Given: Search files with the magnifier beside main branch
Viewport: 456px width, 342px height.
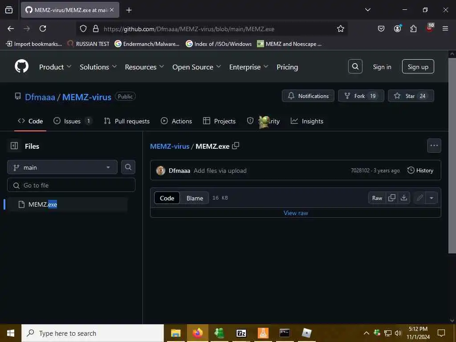Looking at the screenshot, I should coord(128,167).
